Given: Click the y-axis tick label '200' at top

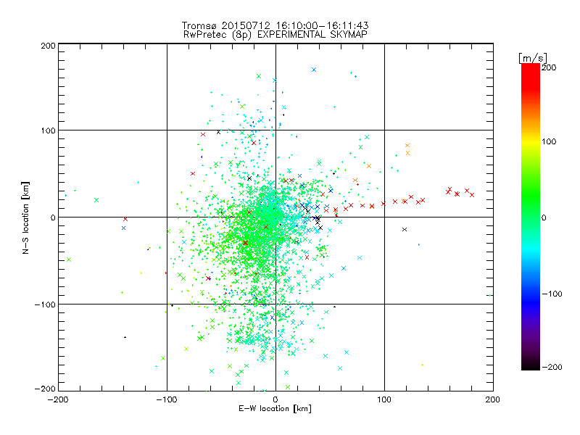Looking at the screenshot, I should pyautogui.click(x=48, y=46).
